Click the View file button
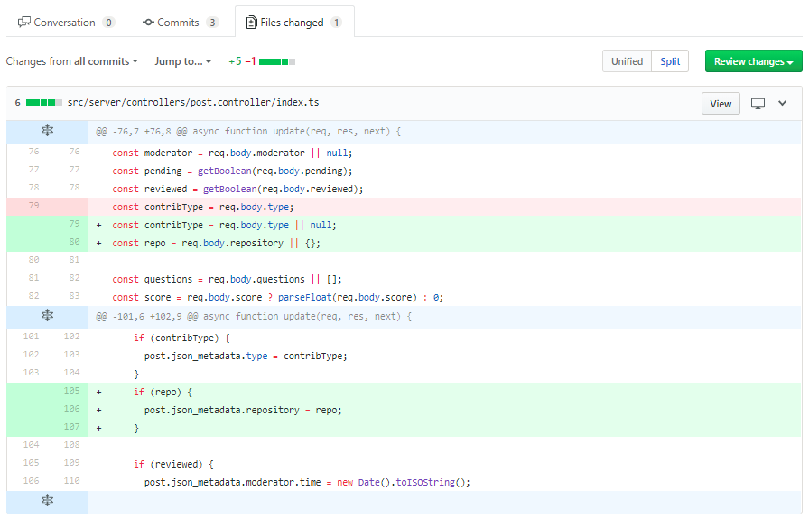Viewport: 809px width, 528px height. click(721, 104)
